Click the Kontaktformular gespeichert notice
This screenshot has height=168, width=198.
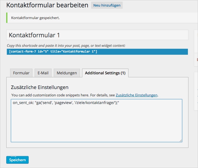click(35, 18)
